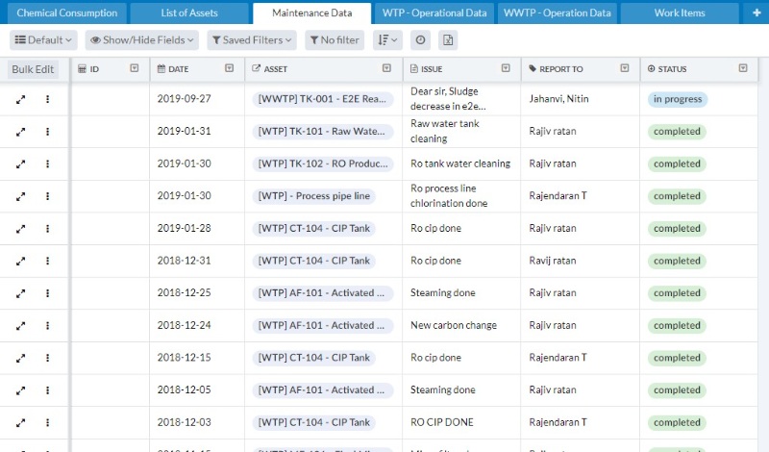Open the Show/Hide Fields dropdown
The width and height of the screenshot is (769, 452).
(x=141, y=40)
